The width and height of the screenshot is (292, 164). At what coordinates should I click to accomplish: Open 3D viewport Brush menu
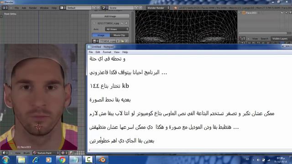pos(26,153)
